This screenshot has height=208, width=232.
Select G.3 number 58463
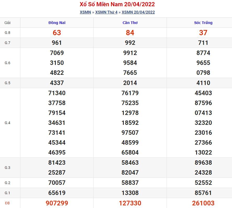coord(130,163)
